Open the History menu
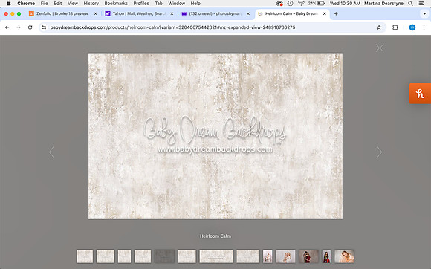Image resolution: width=431 pixels, height=269 pixels. [91, 3]
